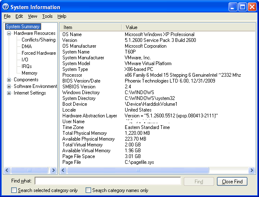Expand the Components node

[x=9, y=80]
